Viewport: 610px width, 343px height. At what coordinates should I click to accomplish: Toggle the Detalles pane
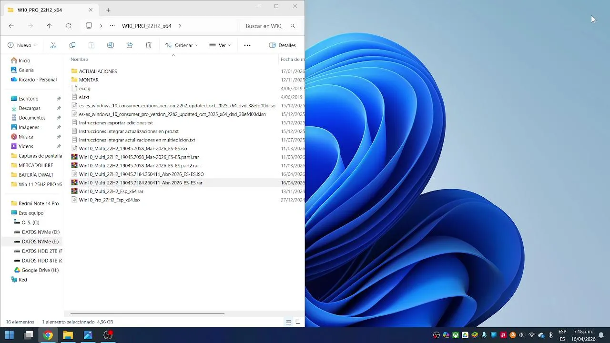click(x=283, y=45)
